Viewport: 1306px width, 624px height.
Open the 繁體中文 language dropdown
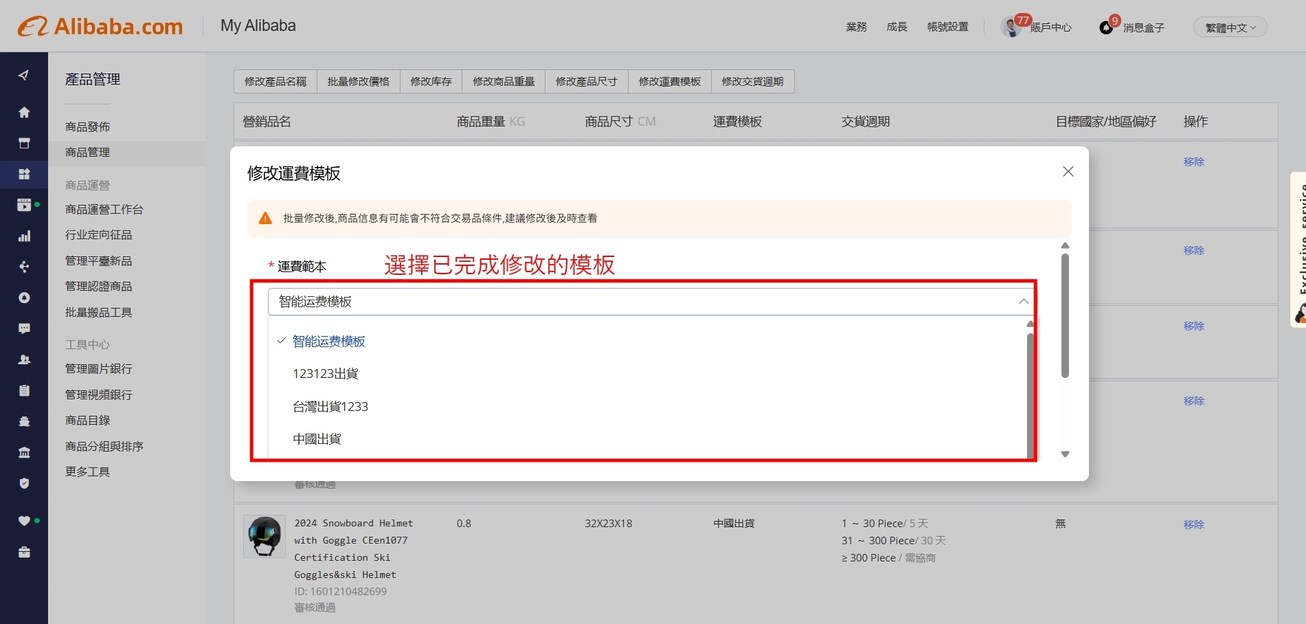pyautogui.click(x=1230, y=27)
